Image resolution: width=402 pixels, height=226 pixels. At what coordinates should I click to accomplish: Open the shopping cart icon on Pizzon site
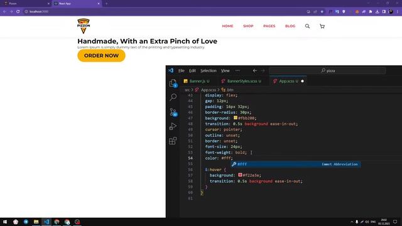point(322,26)
